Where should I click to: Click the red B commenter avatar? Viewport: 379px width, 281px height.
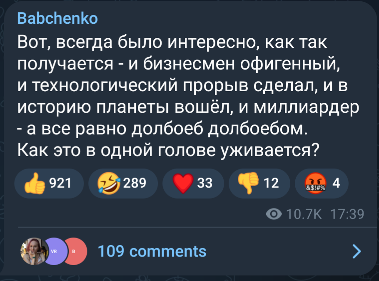pyautogui.click(x=74, y=251)
